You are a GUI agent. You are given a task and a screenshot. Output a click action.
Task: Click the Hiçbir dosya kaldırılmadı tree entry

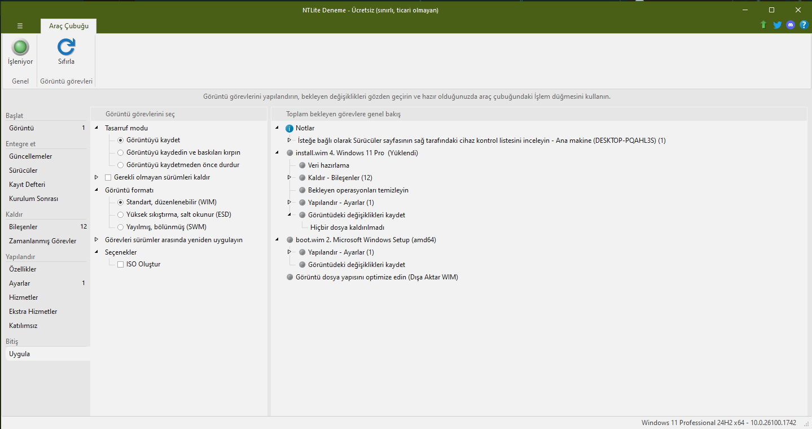pyautogui.click(x=347, y=227)
